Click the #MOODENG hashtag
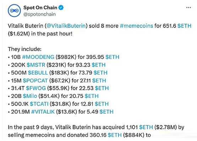Image resolution: width=197 pixels, height=141 pixels. click(x=38, y=57)
